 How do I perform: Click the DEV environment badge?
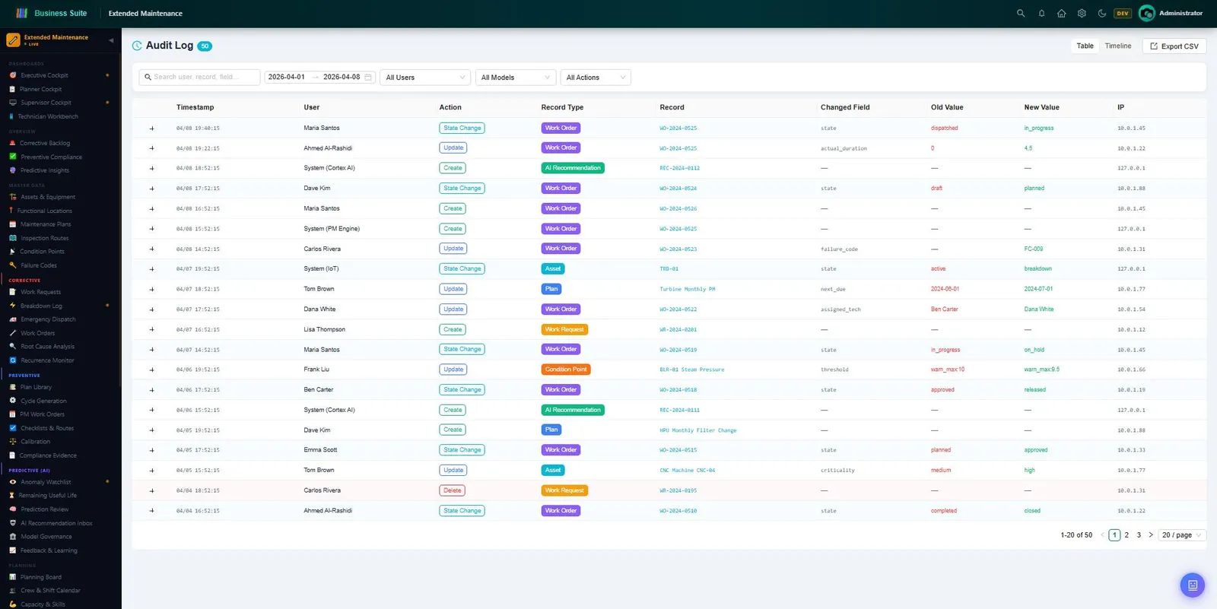click(1123, 13)
